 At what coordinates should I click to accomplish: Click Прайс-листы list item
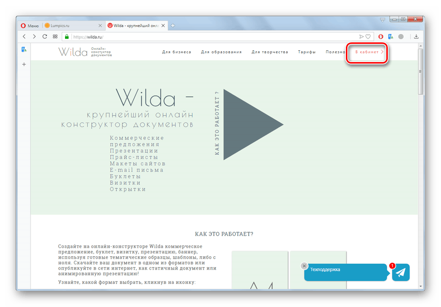[134, 157]
